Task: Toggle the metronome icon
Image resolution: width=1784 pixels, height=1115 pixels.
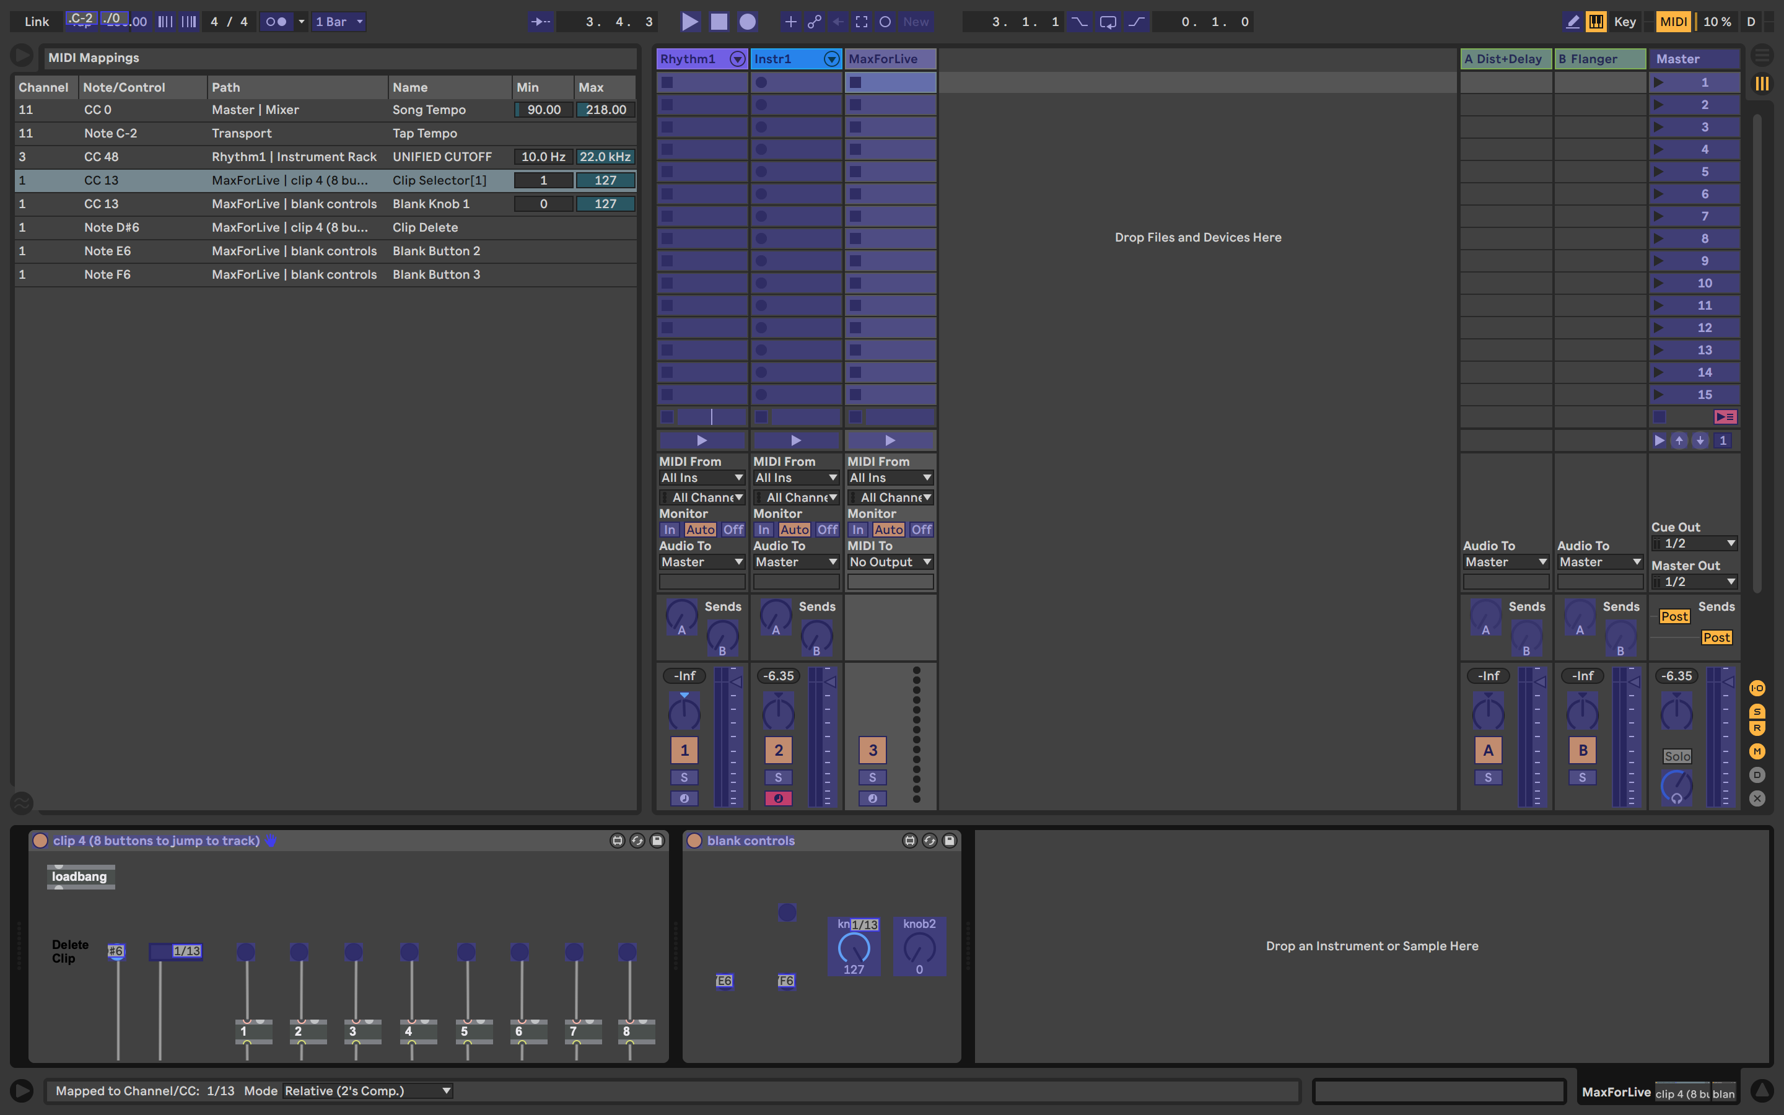Action: [276, 22]
